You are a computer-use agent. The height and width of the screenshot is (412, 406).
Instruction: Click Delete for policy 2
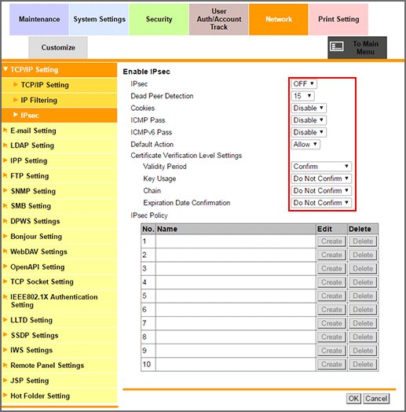pyautogui.click(x=363, y=255)
